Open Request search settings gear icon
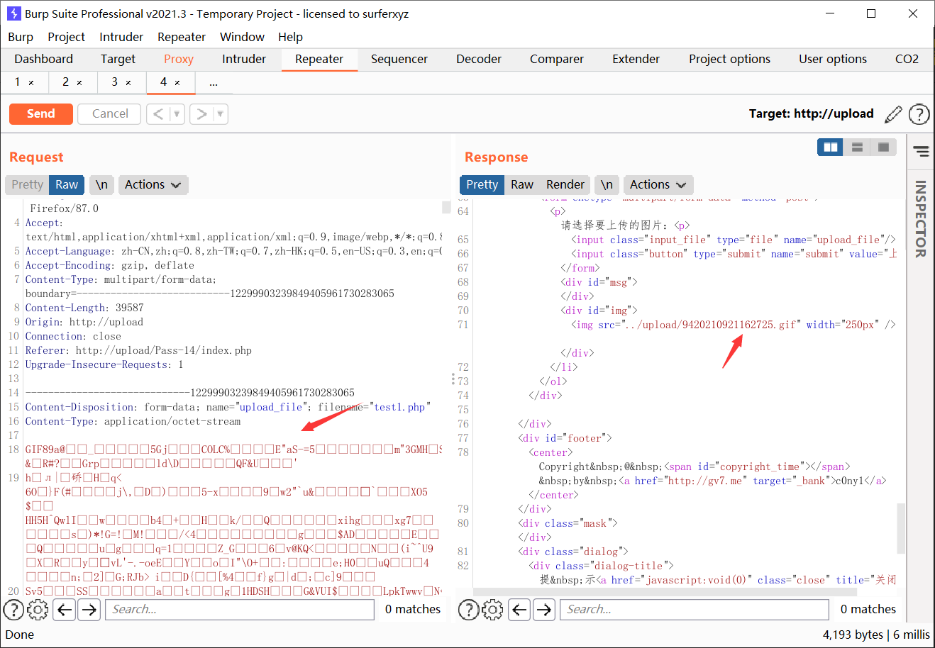The height and width of the screenshot is (648, 935). point(38,609)
